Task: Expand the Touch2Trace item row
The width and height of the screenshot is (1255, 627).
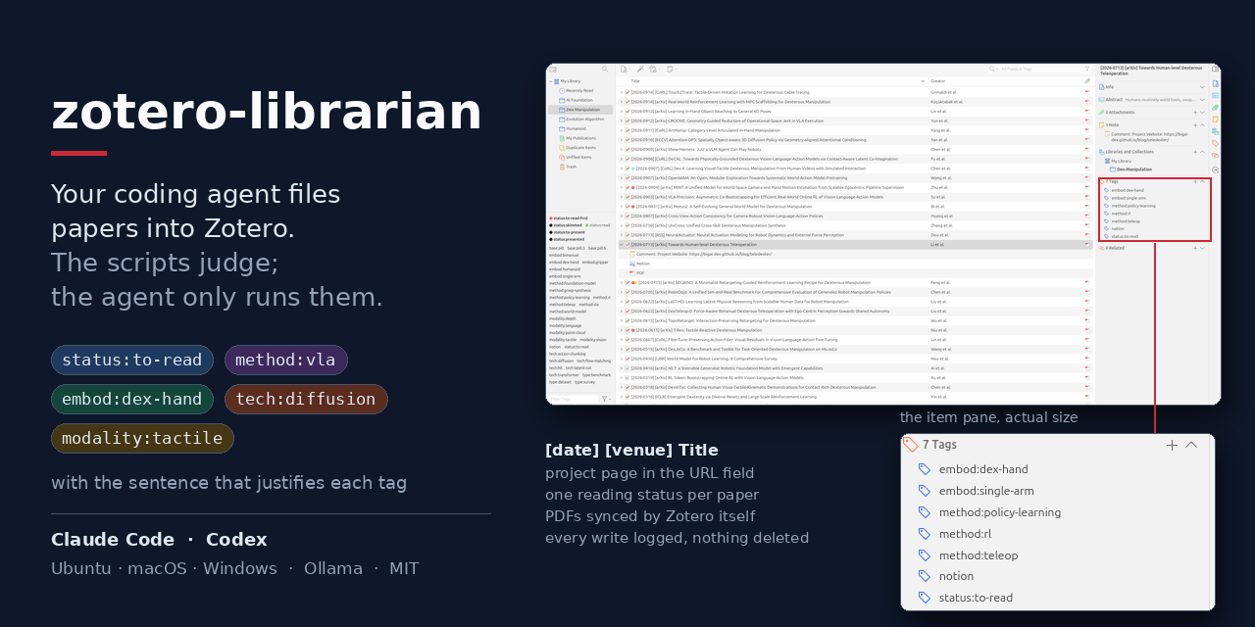Action: [621, 92]
